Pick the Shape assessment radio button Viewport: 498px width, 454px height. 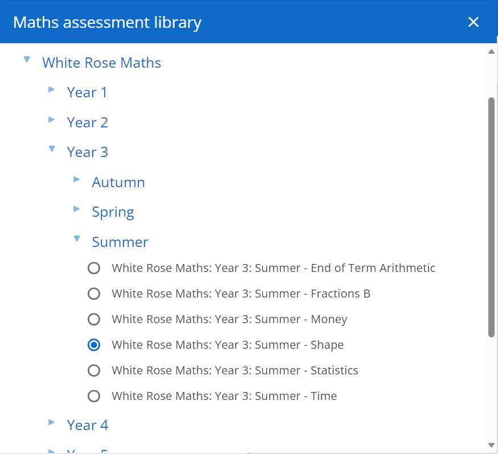point(94,345)
